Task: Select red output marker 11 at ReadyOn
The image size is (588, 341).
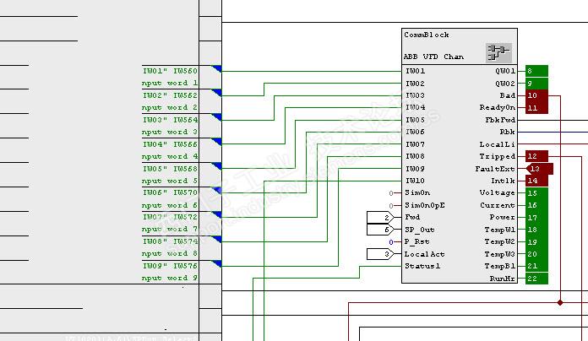Action: 536,108
